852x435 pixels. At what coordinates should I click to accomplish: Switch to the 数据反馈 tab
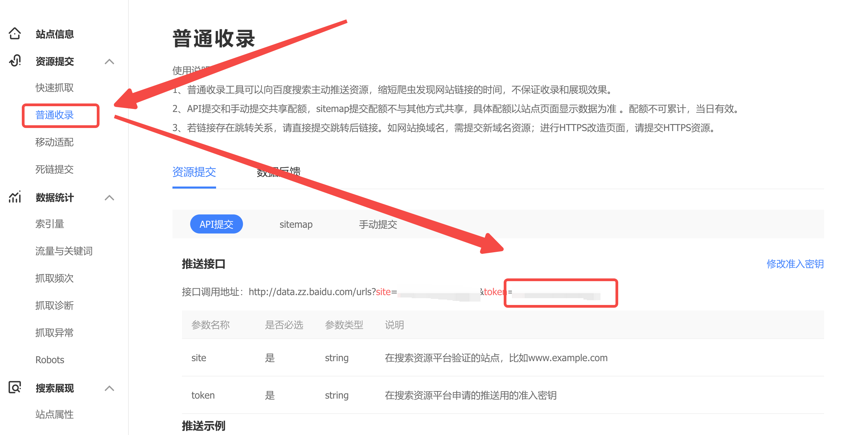tap(278, 173)
